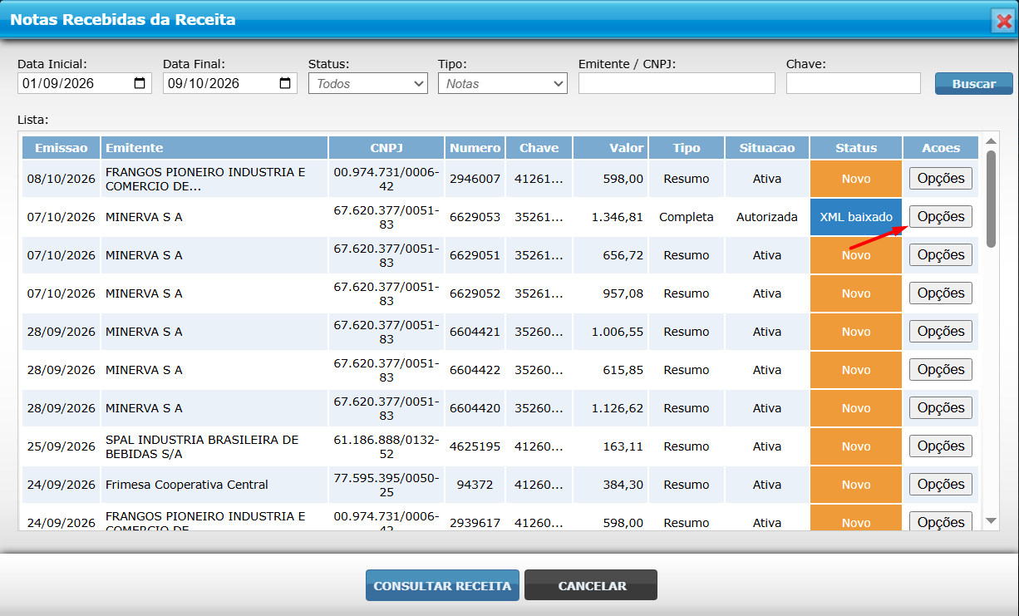Click the 'Autorizada' situacao cell
This screenshot has width=1019, height=616.
click(x=767, y=217)
